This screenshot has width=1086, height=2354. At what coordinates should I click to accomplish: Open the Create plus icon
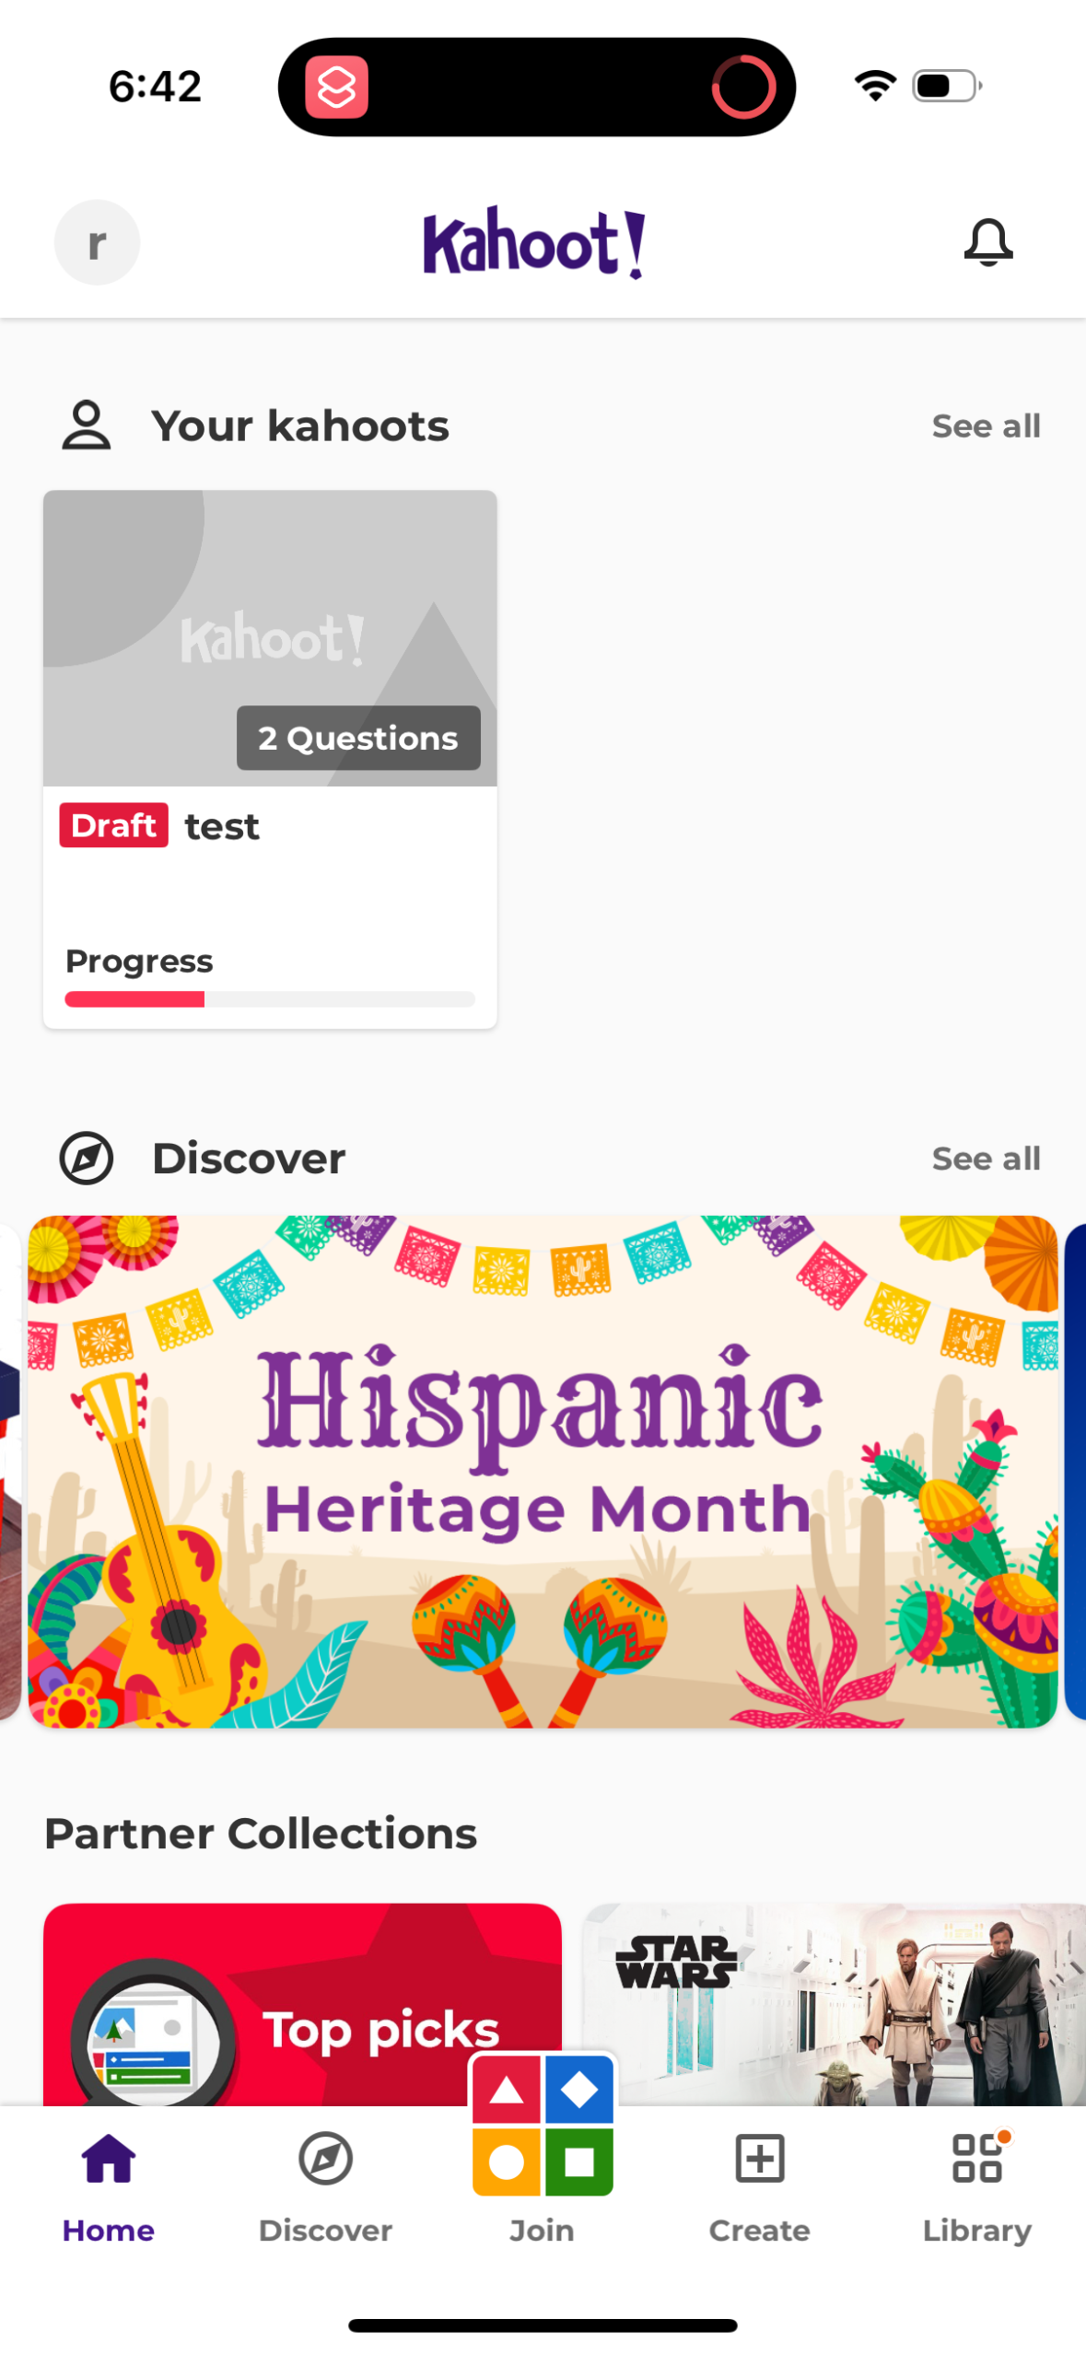point(758,2158)
